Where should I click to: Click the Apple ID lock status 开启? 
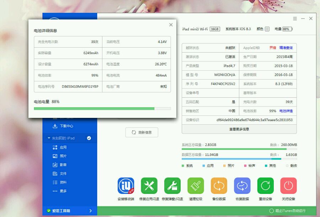coord(273,48)
